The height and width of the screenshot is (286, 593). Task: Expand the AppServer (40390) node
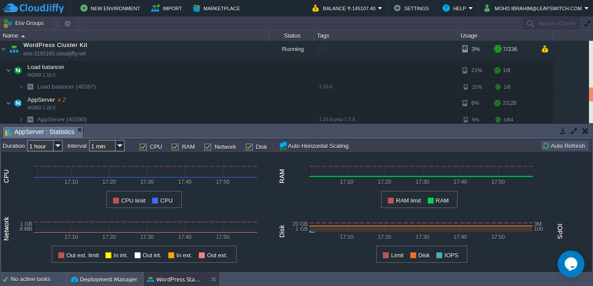tap(21, 120)
